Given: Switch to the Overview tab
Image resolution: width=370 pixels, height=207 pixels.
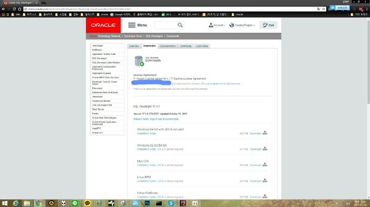Looking at the screenshot, I should (x=134, y=46).
